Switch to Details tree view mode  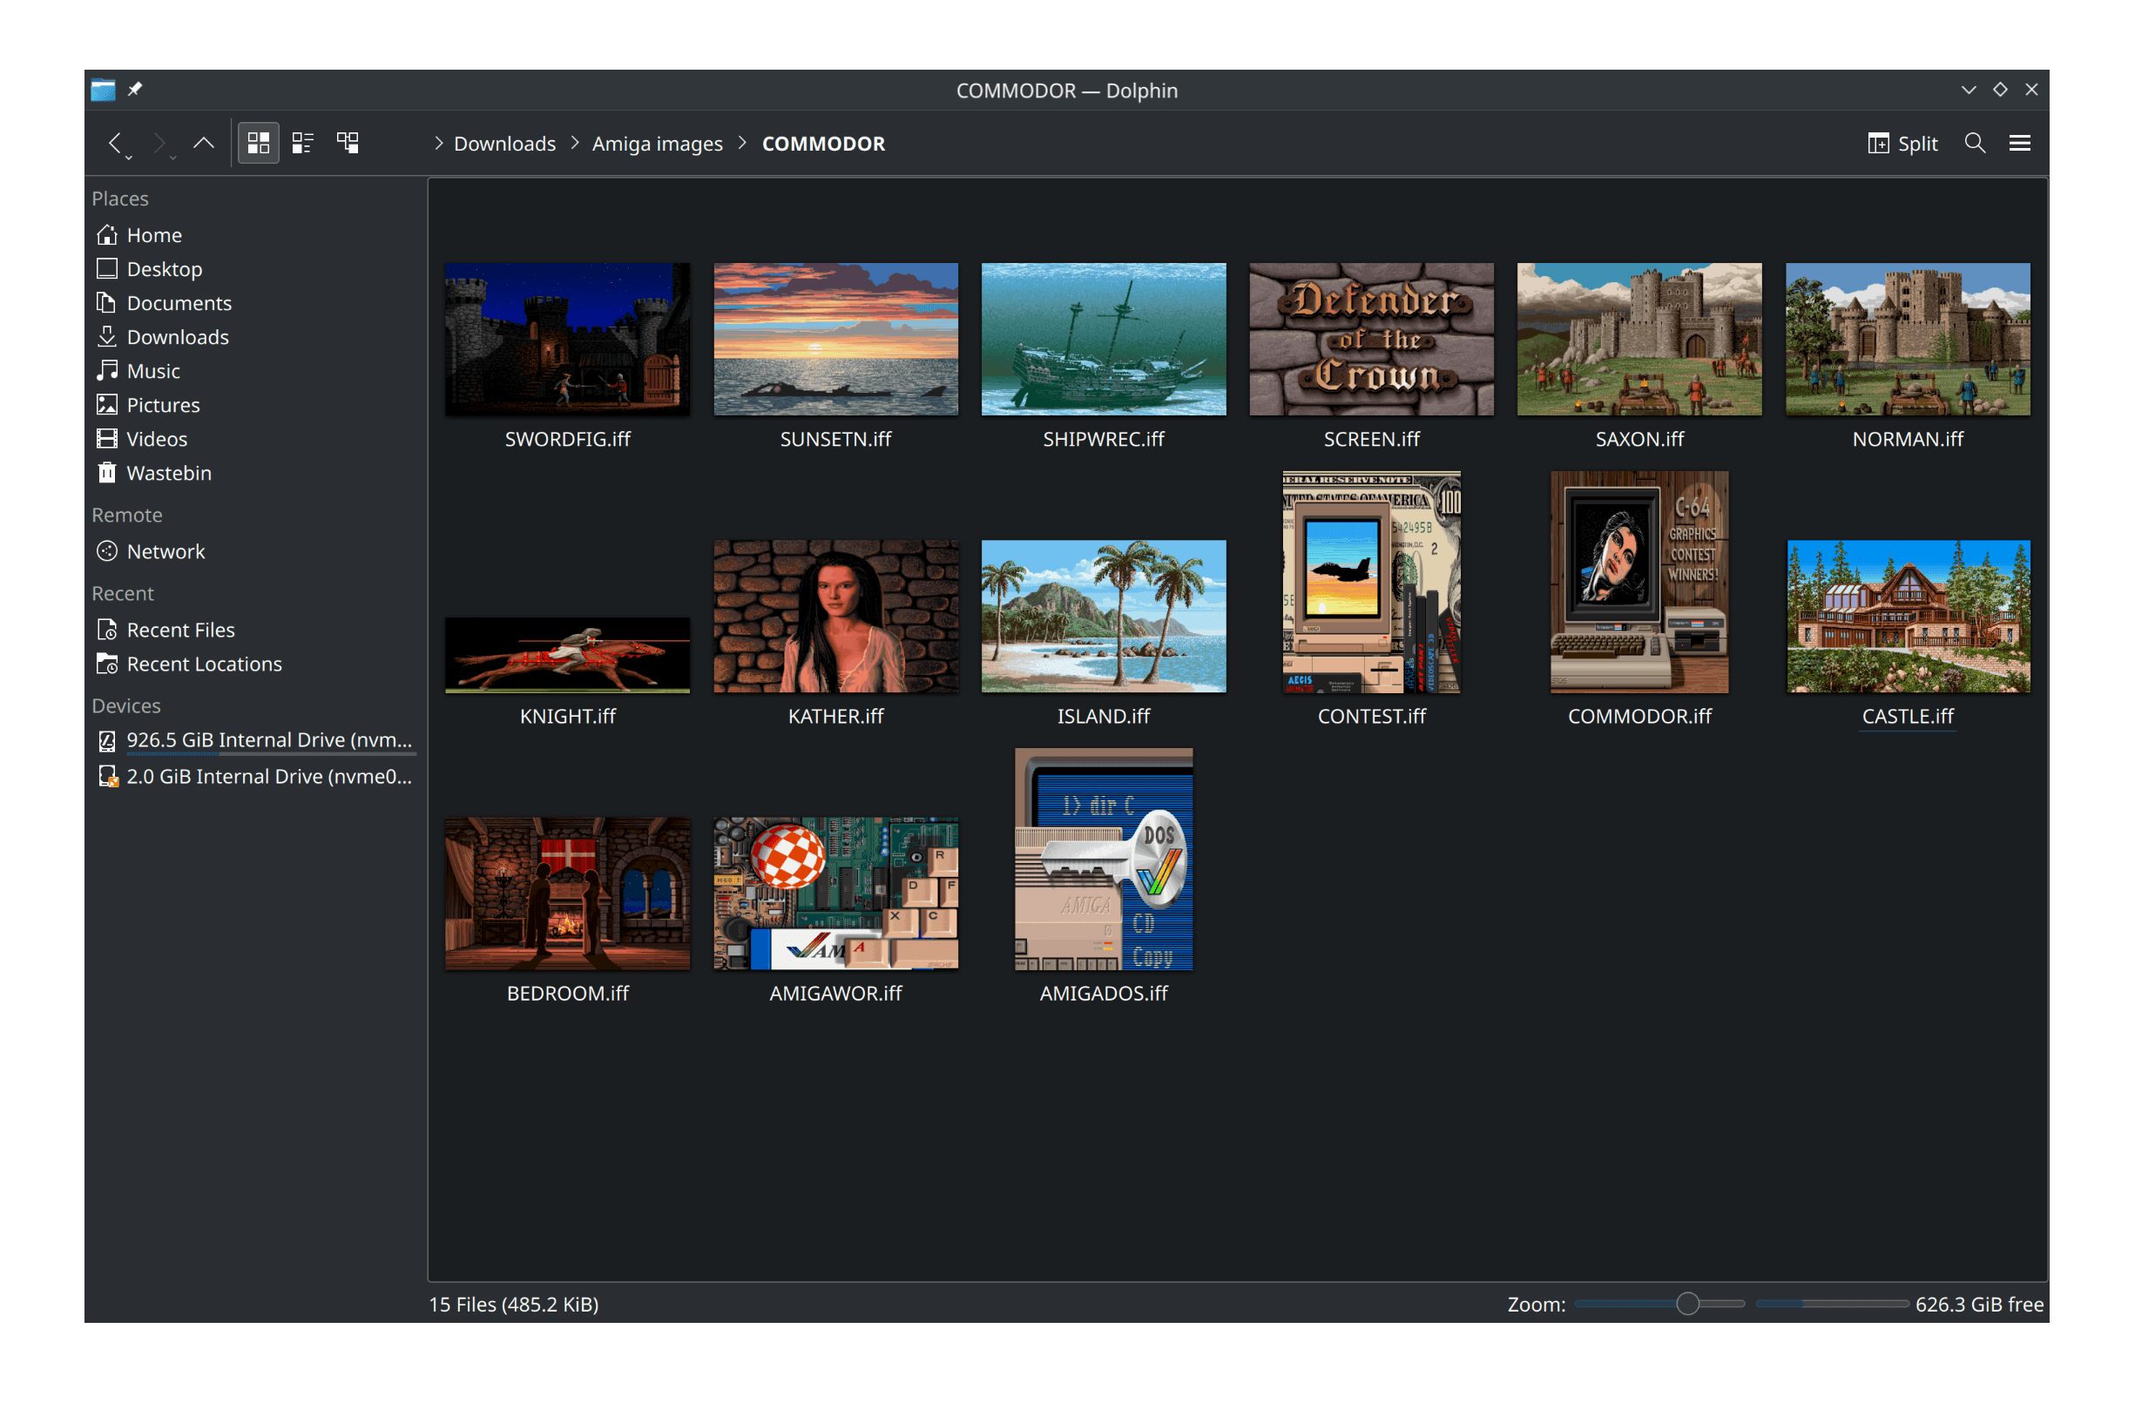(348, 144)
